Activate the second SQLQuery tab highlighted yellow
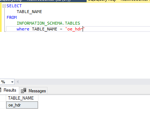 tap(118, 1)
